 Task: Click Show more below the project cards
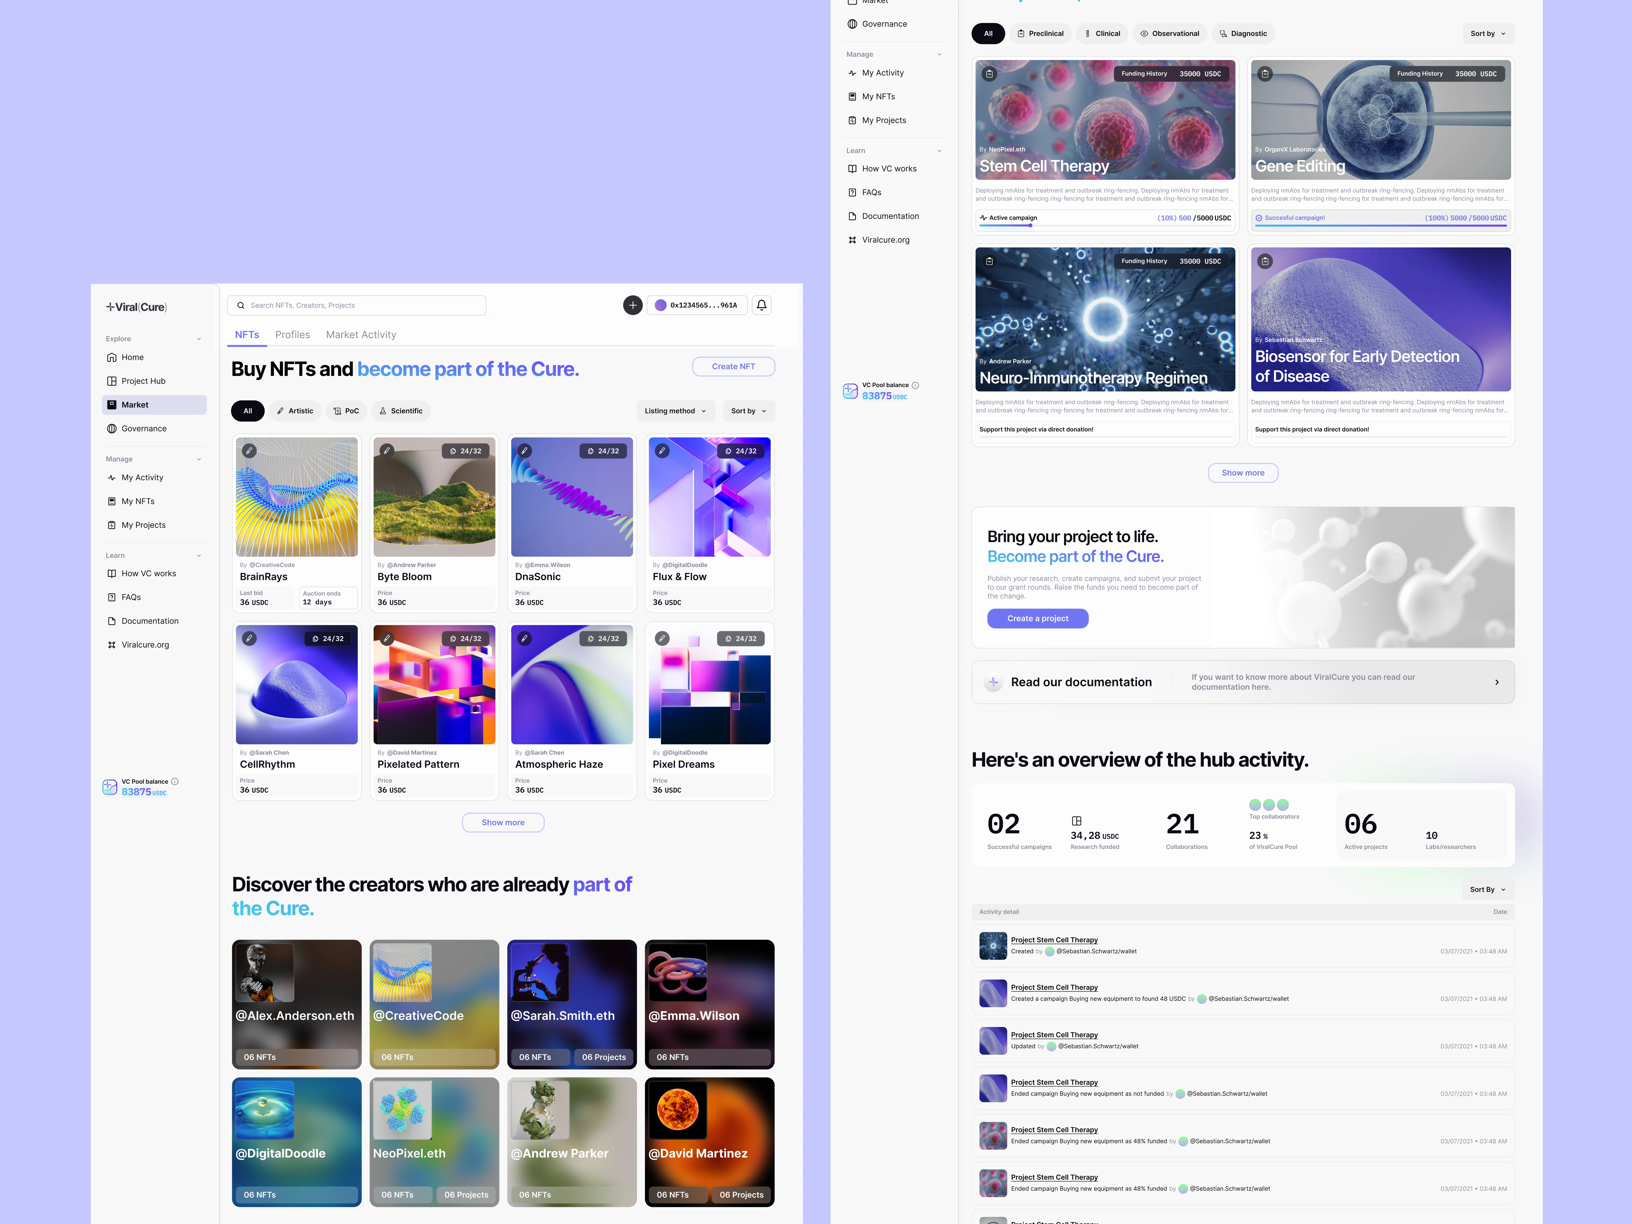(1243, 473)
